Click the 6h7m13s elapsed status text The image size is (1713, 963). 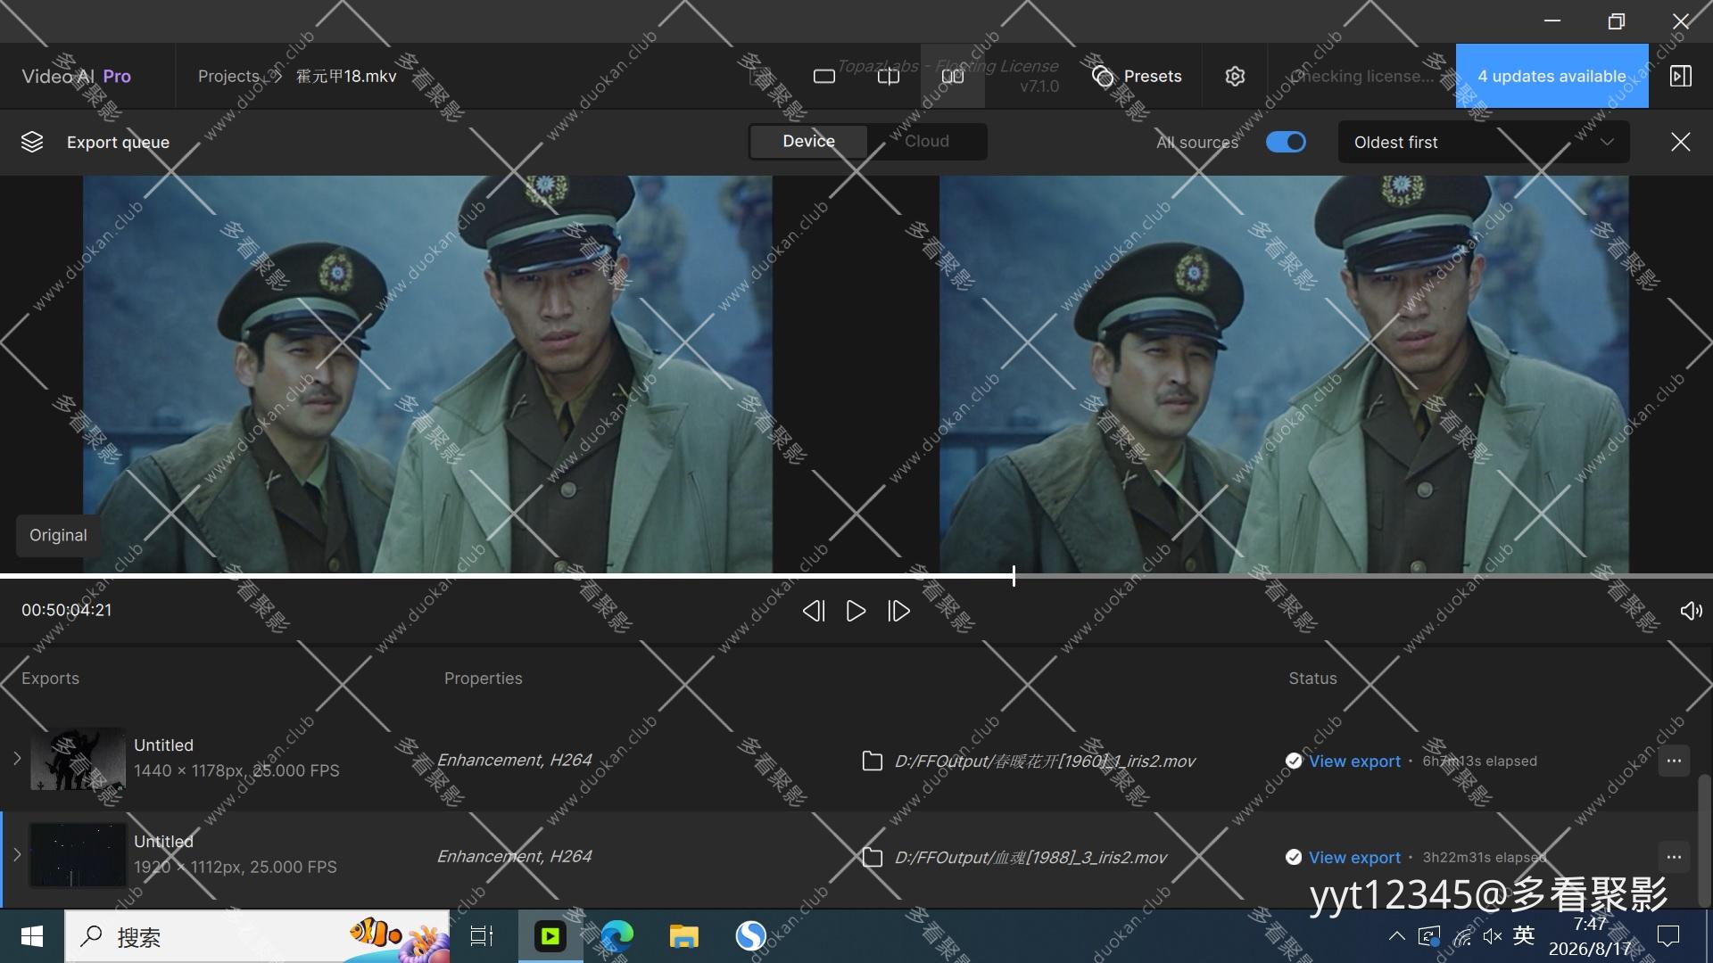[1479, 761]
